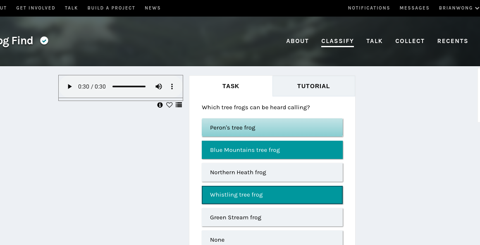Open audio player more options menu
The height and width of the screenshot is (245, 480).
[172, 86]
